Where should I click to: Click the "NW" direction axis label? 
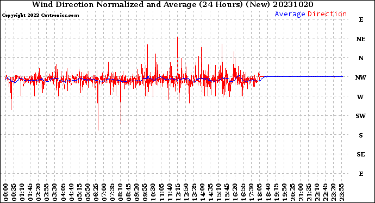click(361, 77)
